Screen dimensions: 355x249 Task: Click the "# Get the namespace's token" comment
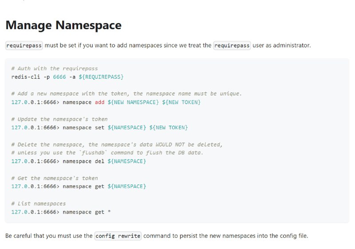pyautogui.click(x=55, y=178)
